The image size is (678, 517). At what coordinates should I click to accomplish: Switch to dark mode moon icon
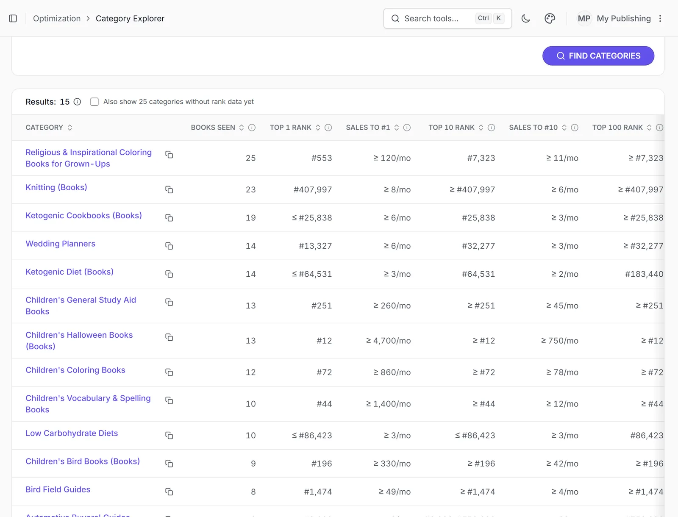click(526, 19)
